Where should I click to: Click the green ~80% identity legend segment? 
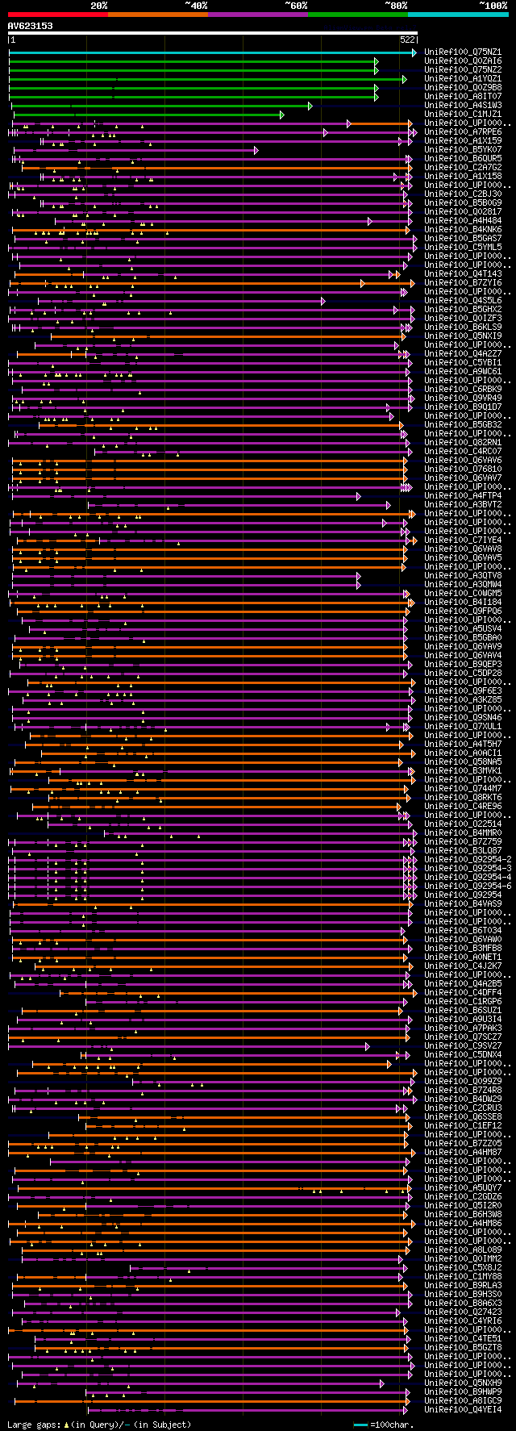(358, 14)
